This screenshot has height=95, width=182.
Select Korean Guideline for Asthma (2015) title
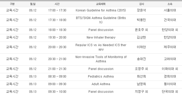101,10
